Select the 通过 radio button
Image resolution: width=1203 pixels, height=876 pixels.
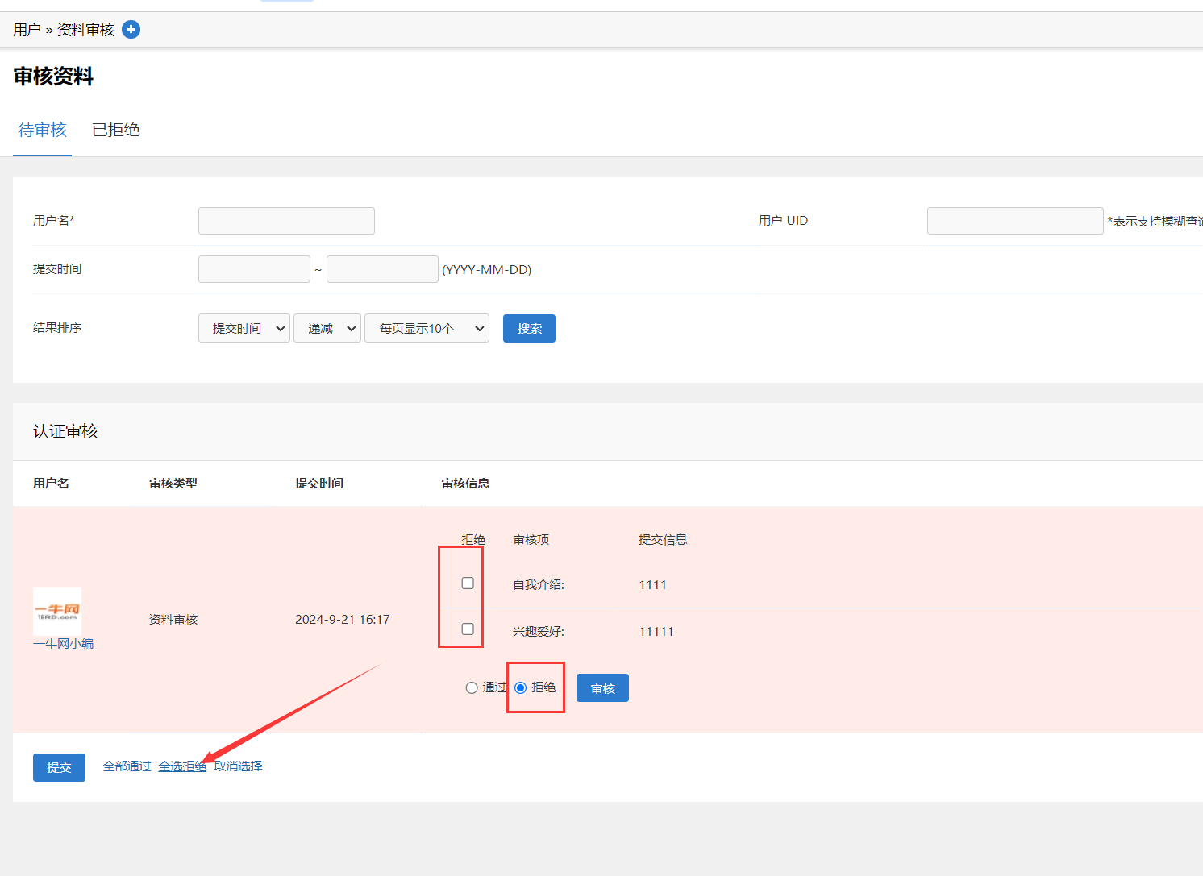472,687
